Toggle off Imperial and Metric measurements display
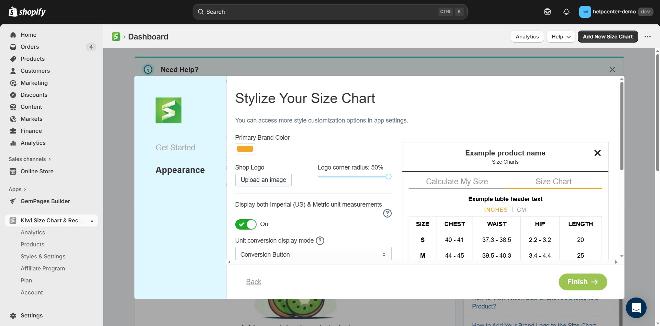The image size is (660, 326). click(x=246, y=224)
